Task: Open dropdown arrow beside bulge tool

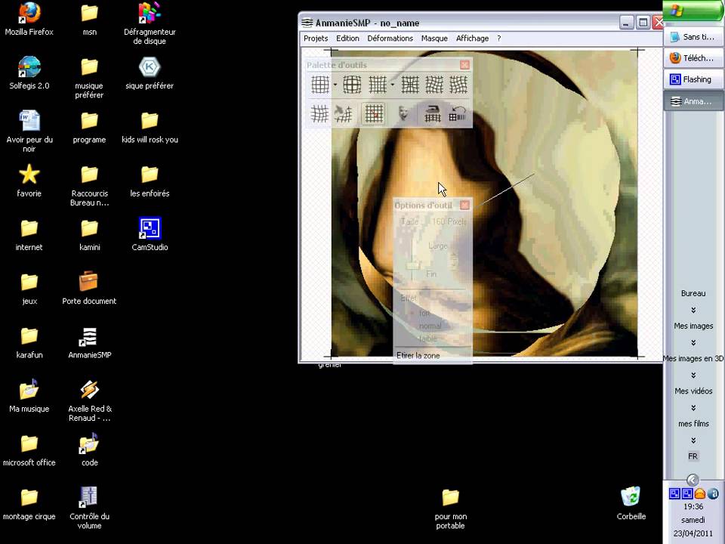Action: point(335,85)
